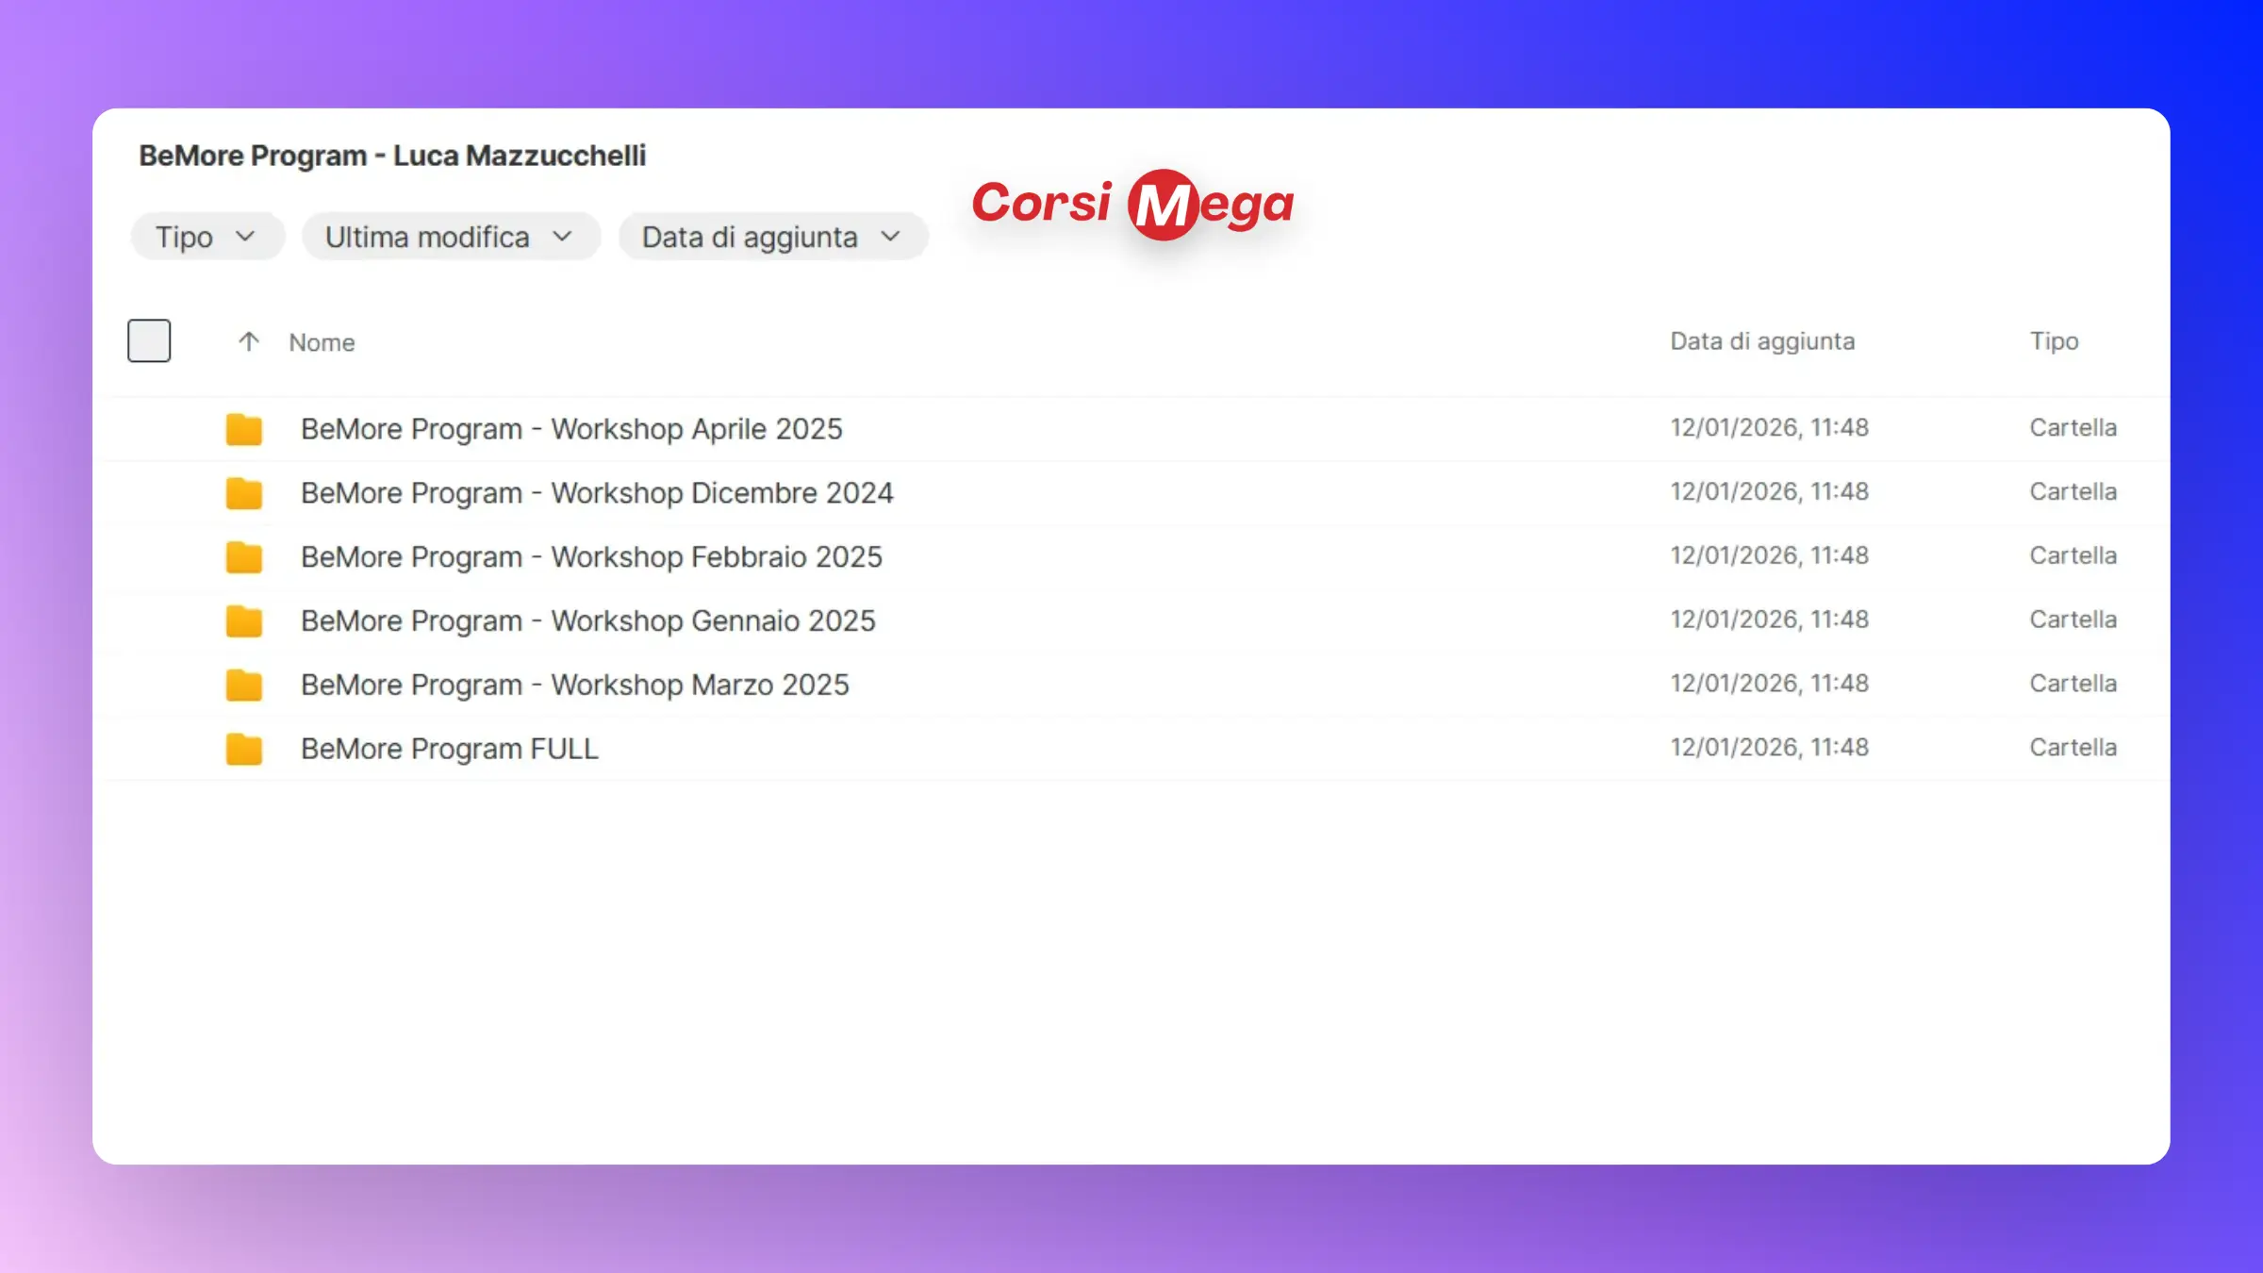The width and height of the screenshot is (2263, 1273).
Task: Sort by the Data di aggiunta column header
Action: point(1762,341)
